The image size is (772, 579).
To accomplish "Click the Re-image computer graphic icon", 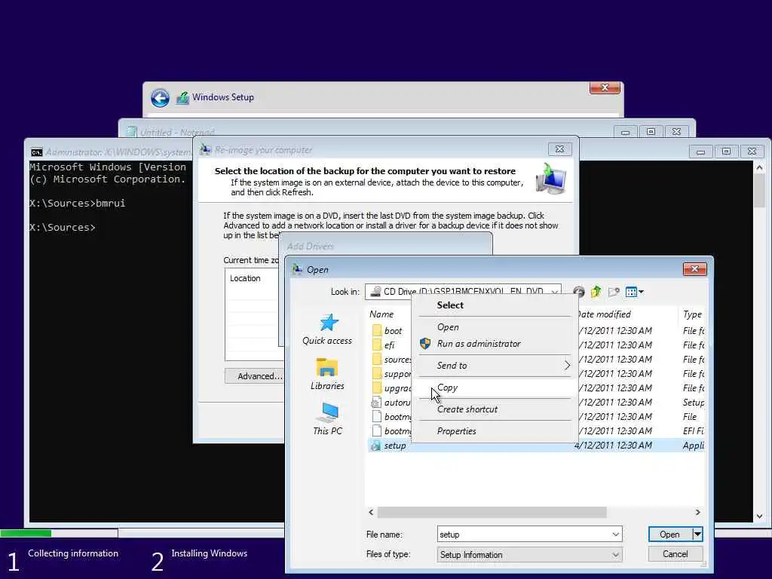I will pyautogui.click(x=551, y=179).
